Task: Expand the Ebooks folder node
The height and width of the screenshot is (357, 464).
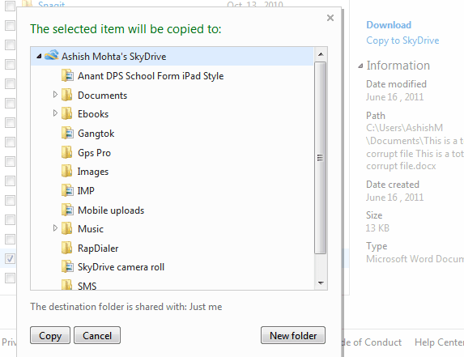Action: tap(55, 113)
